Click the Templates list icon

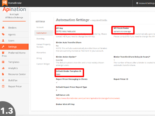point(3,62)
